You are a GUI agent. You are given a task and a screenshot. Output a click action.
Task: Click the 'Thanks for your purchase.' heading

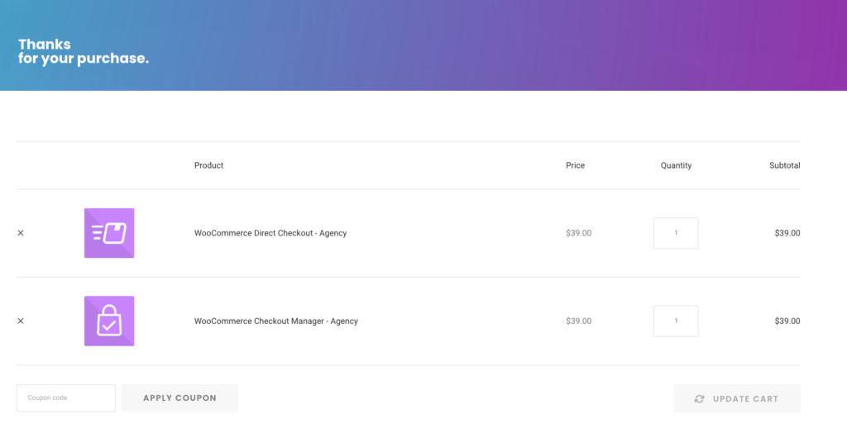(x=84, y=51)
